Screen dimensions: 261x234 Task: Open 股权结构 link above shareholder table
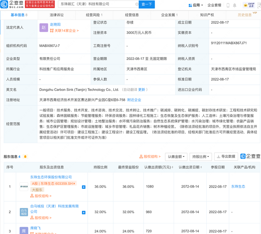pyautogui.click(x=150, y=157)
